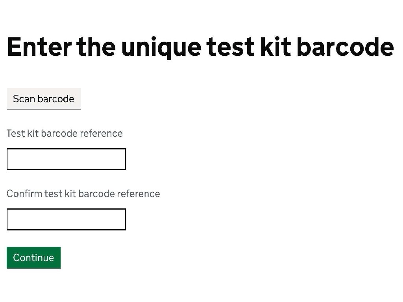The image size is (403, 302).
Task: Start barcode scanning with Scan barcode
Action: 44,99
